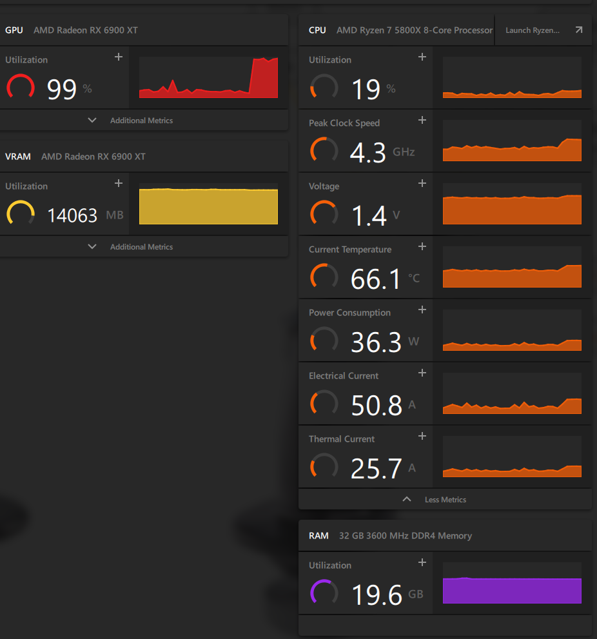Collapse CPU panel with Less Metrics
Screen dimensions: 597x639
click(435, 499)
